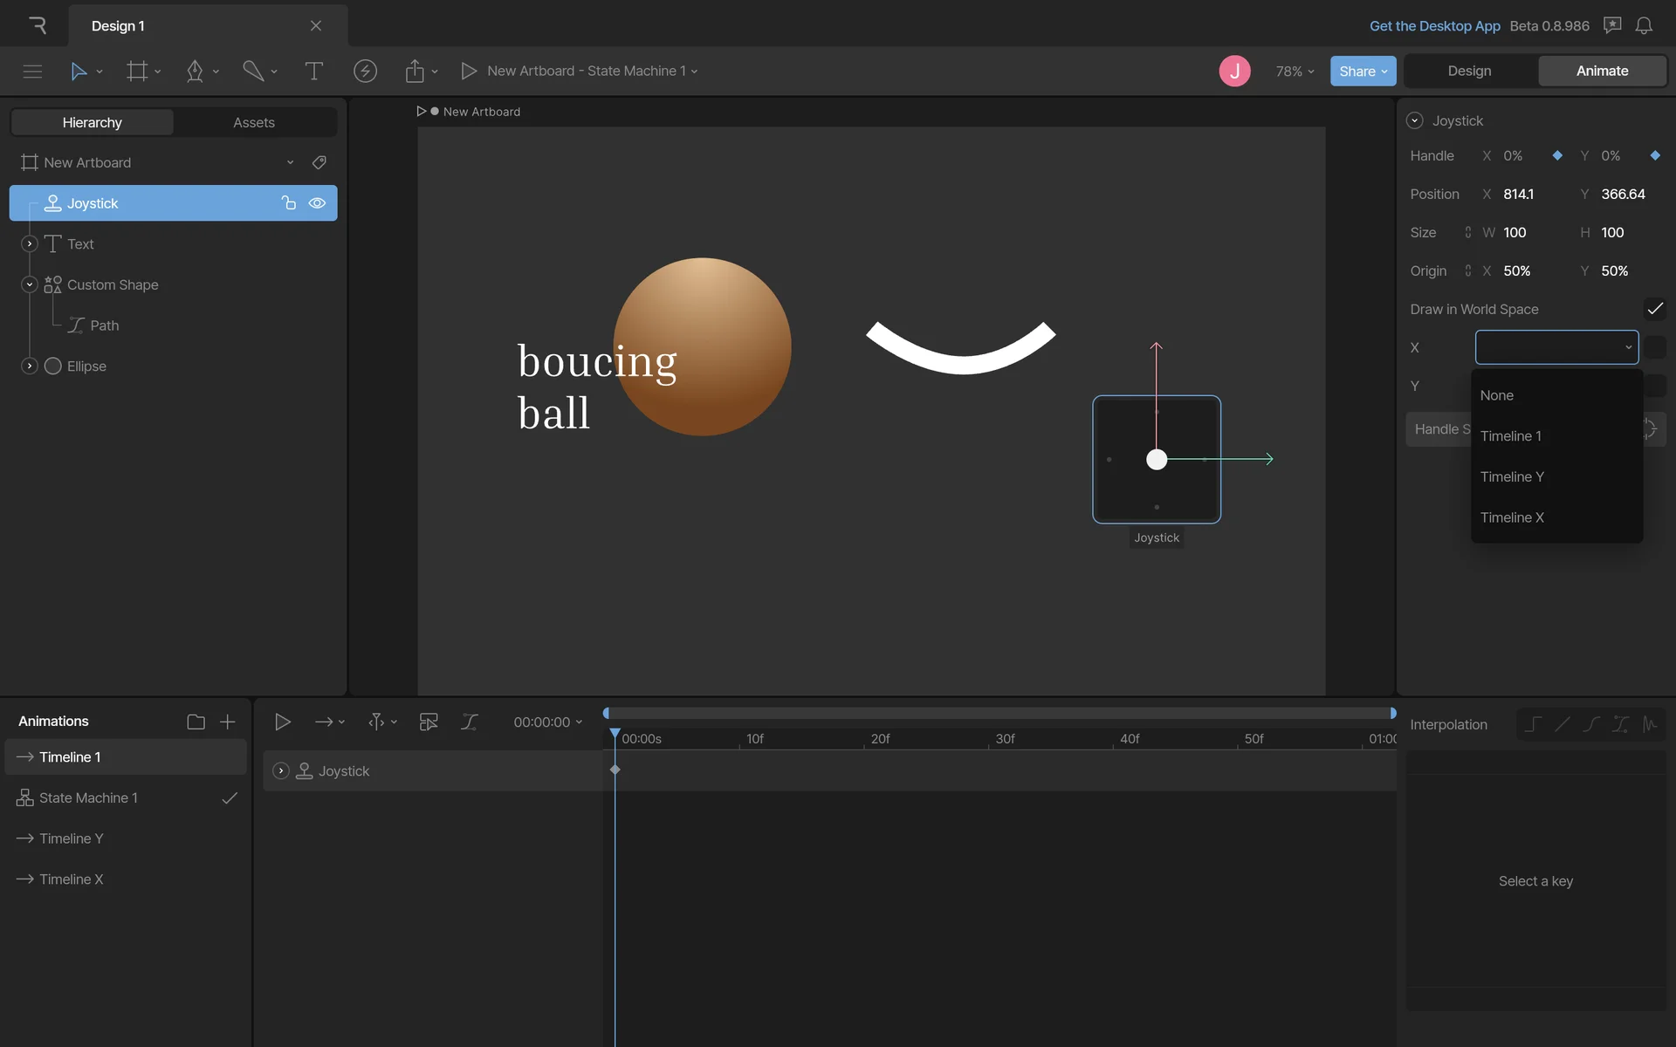Open the 78% zoom dropdown
The height and width of the screenshot is (1047, 1676).
pyautogui.click(x=1295, y=71)
